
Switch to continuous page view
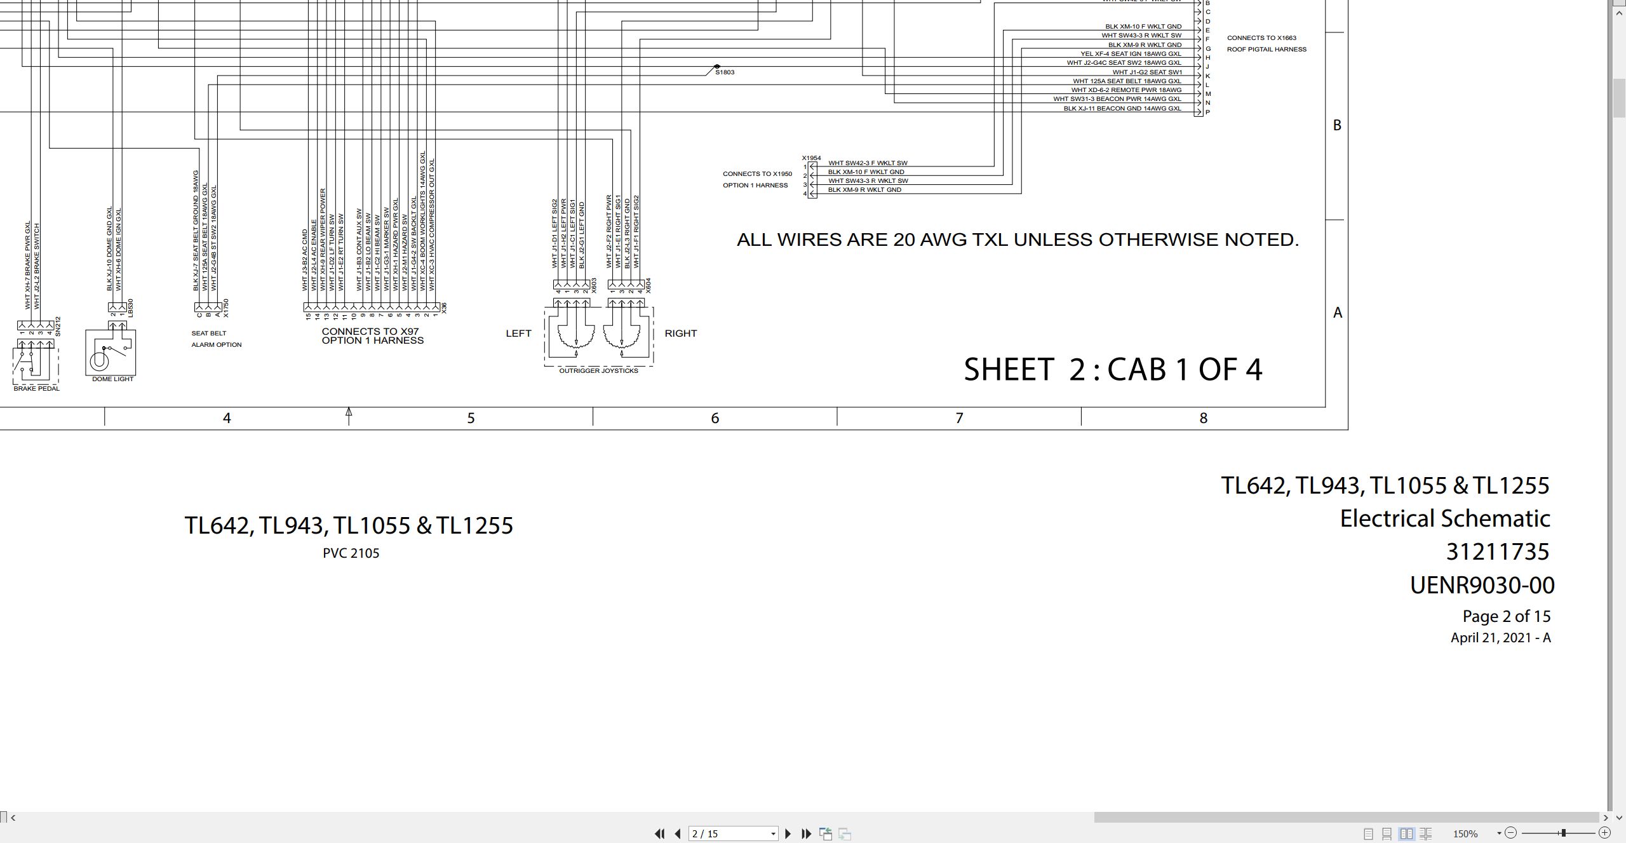[x=1387, y=833]
